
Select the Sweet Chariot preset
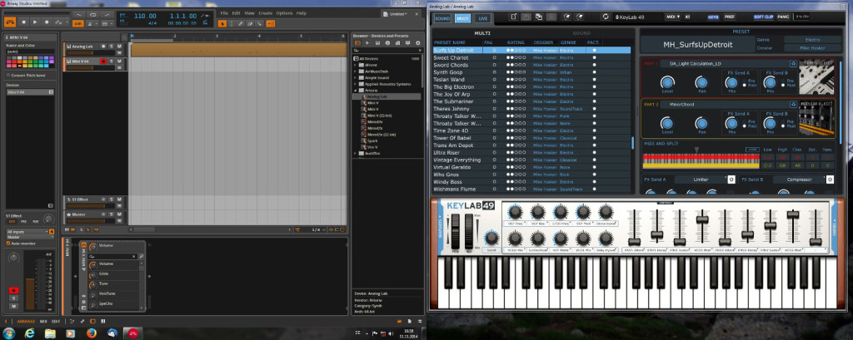(x=531, y=57)
